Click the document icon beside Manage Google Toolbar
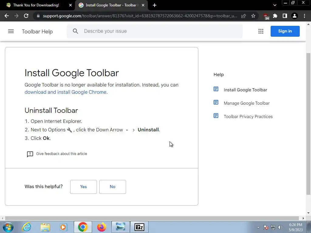 coord(216,103)
